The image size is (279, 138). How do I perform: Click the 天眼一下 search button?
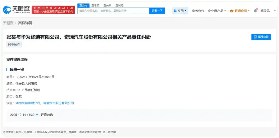point(157,11)
